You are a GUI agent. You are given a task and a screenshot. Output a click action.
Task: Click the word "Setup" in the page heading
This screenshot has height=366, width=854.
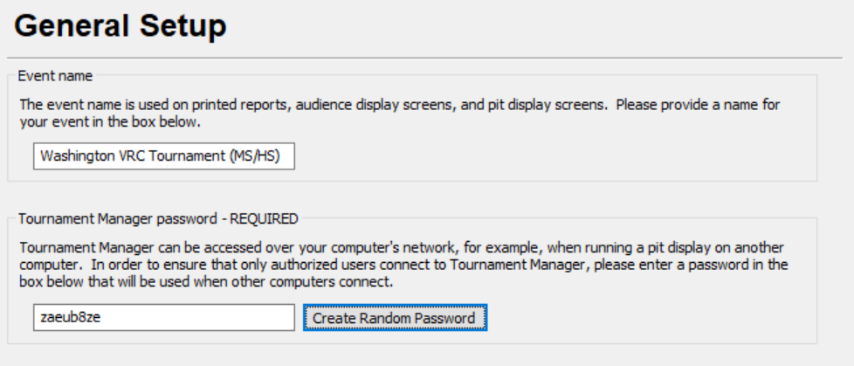[x=181, y=26]
